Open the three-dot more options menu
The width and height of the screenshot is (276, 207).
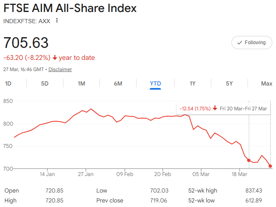pyautogui.click(x=57, y=21)
